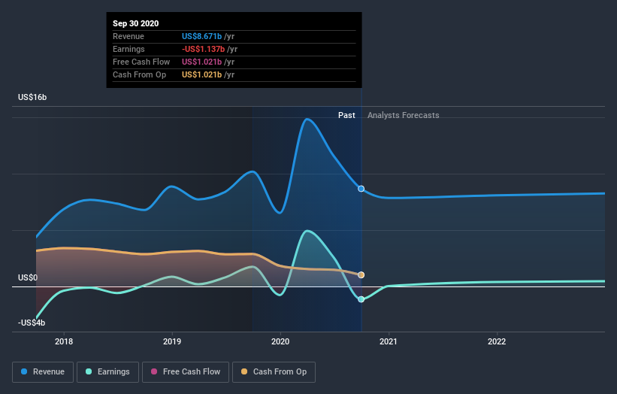617x394 pixels.
Task: Click the US$8.671b revenue value
Action: click(x=202, y=36)
